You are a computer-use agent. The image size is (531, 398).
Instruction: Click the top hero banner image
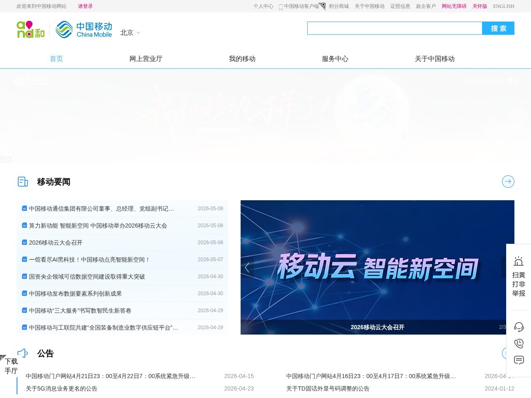pyautogui.click(x=265, y=116)
